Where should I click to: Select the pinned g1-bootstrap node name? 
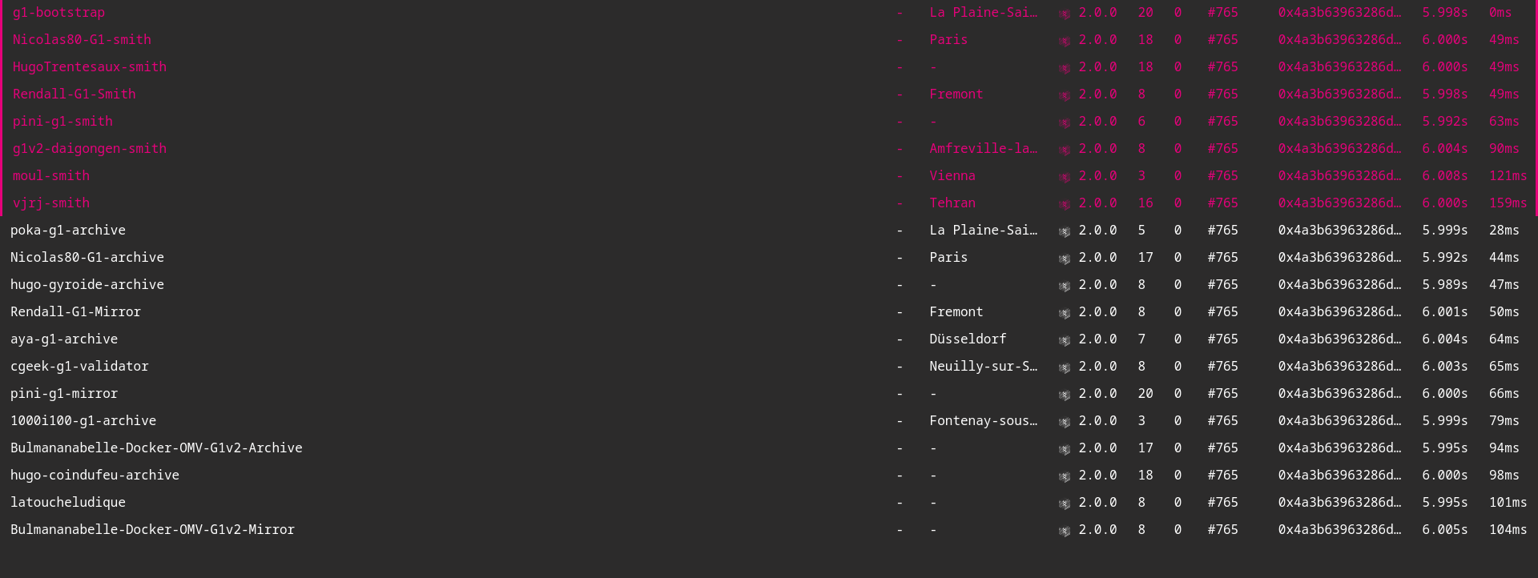click(58, 13)
